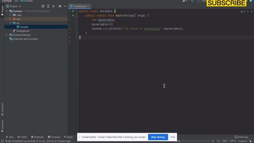The height and width of the screenshot is (143, 254).
Task: Click inspection checkmark counter in editor
Action: pyautogui.click(x=242, y=12)
